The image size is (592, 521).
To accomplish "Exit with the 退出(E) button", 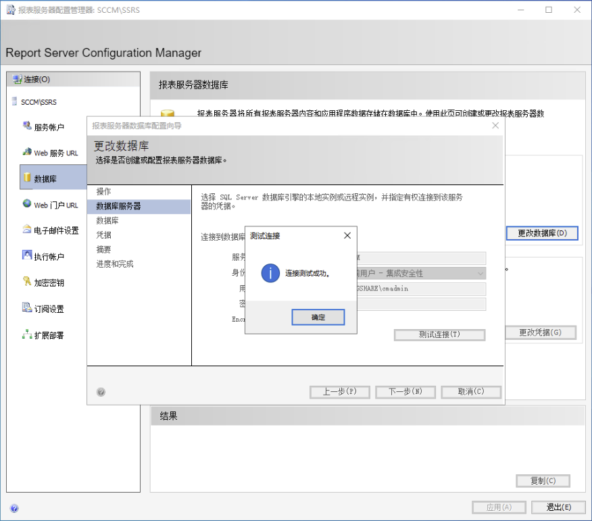I will pyautogui.click(x=558, y=507).
